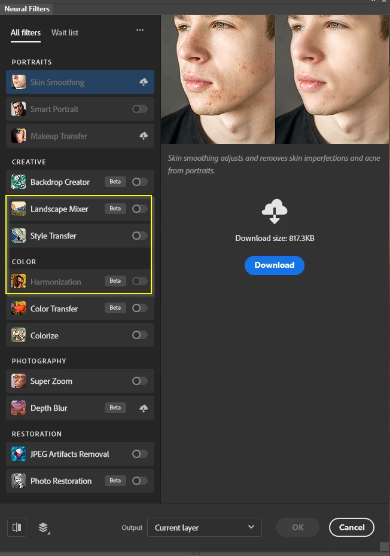Click the Beta badge next to Photo Restoration

pos(115,481)
